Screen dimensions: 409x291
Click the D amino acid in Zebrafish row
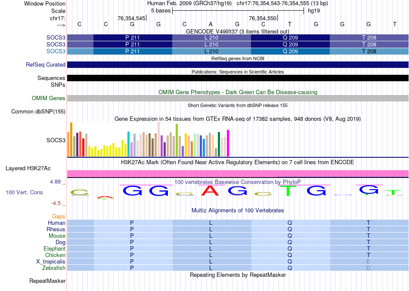click(368, 268)
